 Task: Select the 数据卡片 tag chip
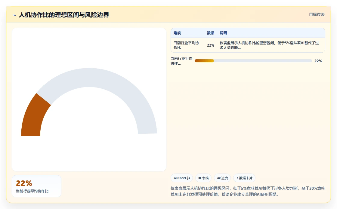coord(244,178)
